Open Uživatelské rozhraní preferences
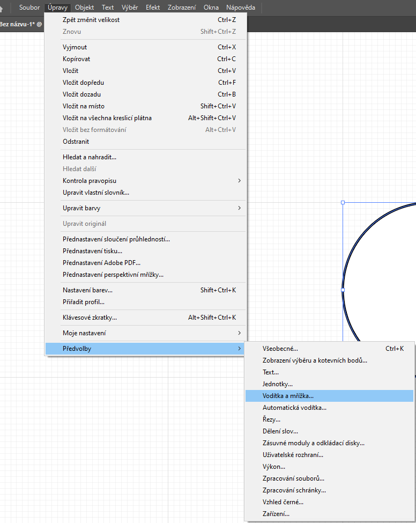 (x=293, y=455)
